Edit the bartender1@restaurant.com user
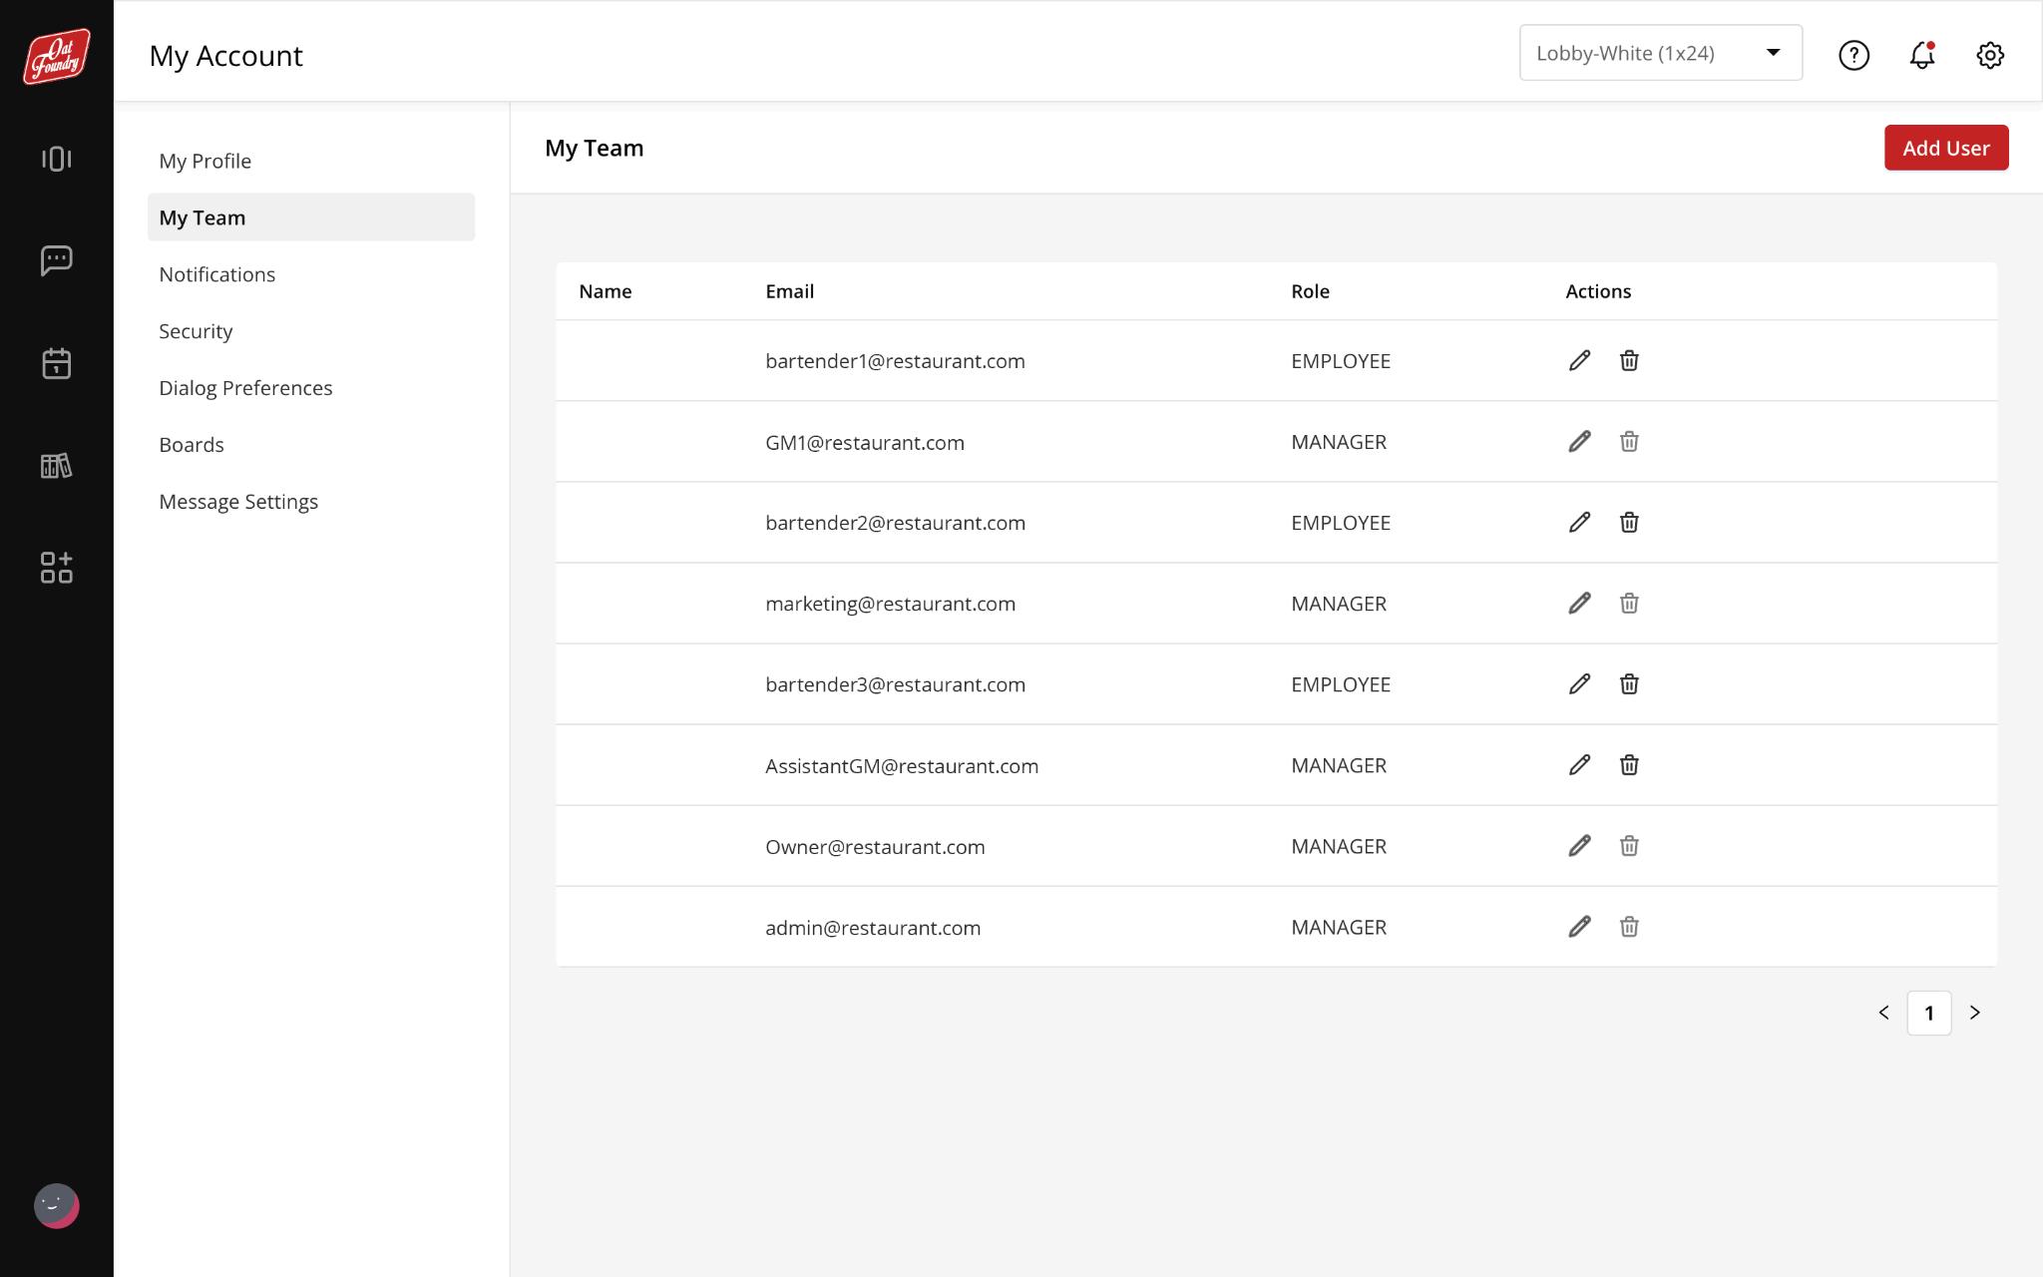This screenshot has height=1277, width=2043. coord(1579,360)
